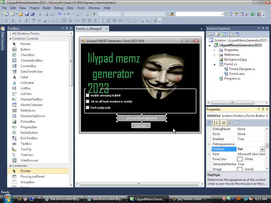Click the Refresh icon in Solution Explorer
Viewport: 271px width, 203px height.
(x=223, y=35)
